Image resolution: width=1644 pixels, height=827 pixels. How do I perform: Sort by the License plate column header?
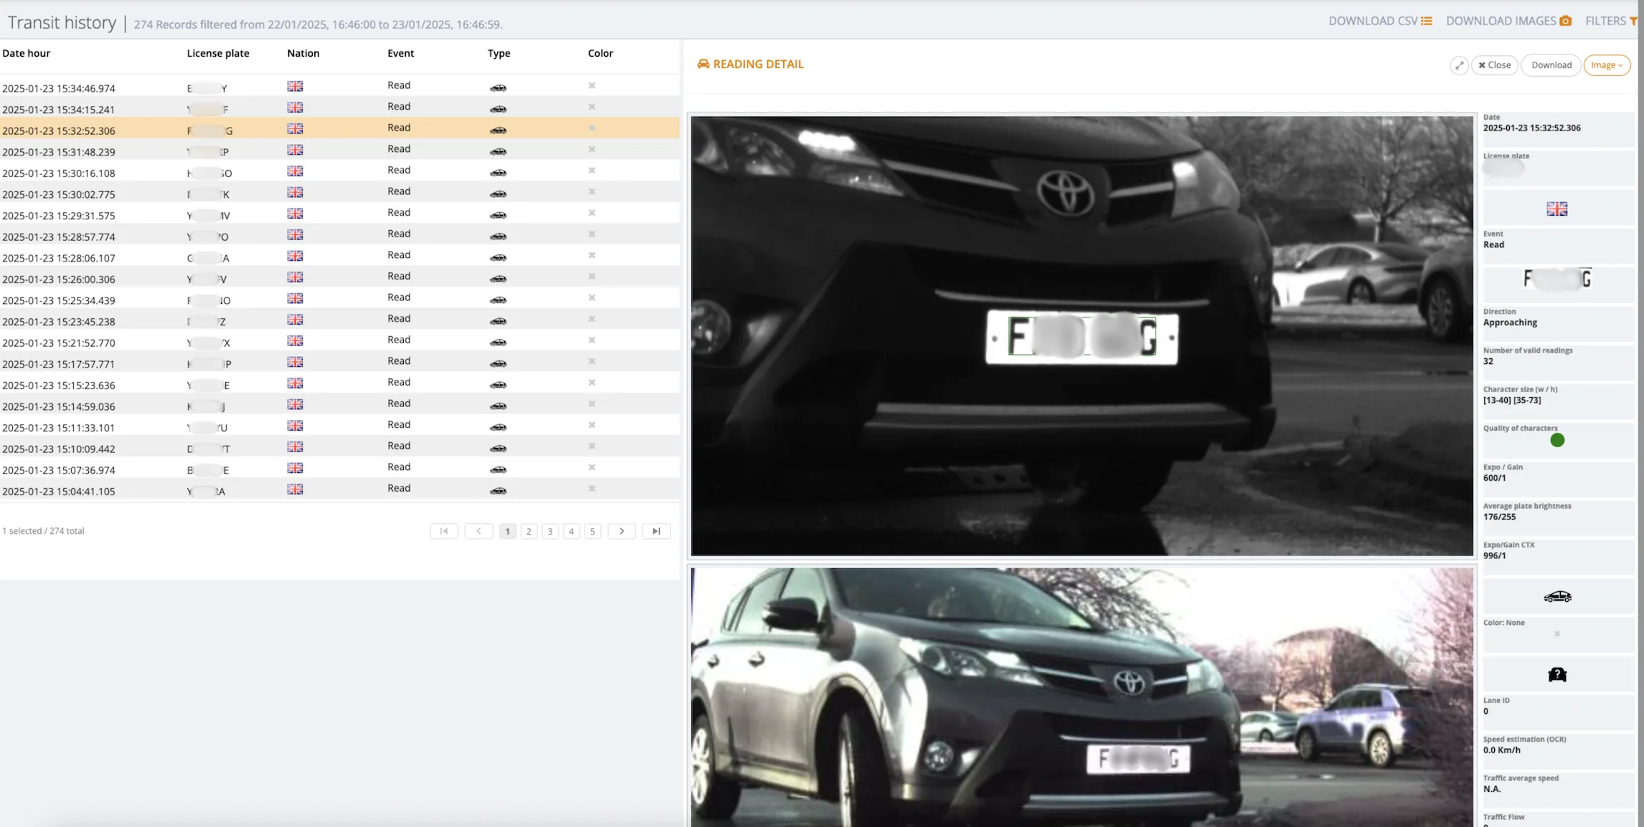click(x=218, y=53)
